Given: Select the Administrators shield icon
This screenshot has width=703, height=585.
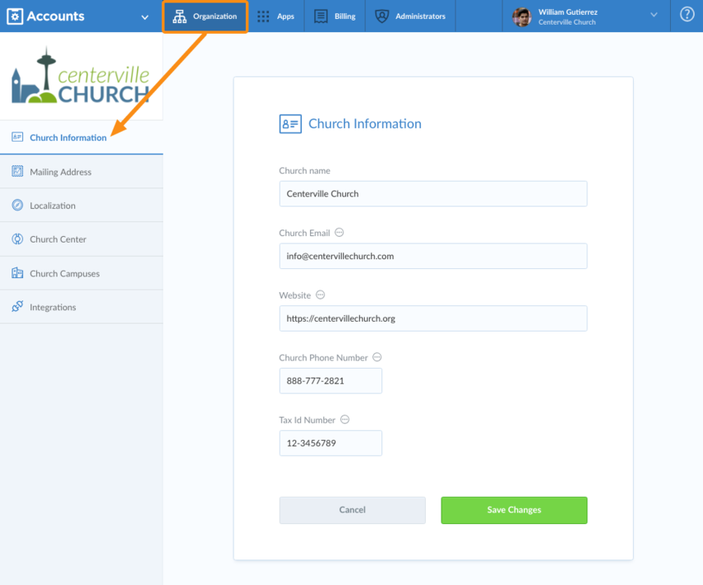Looking at the screenshot, I should click(382, 16).
